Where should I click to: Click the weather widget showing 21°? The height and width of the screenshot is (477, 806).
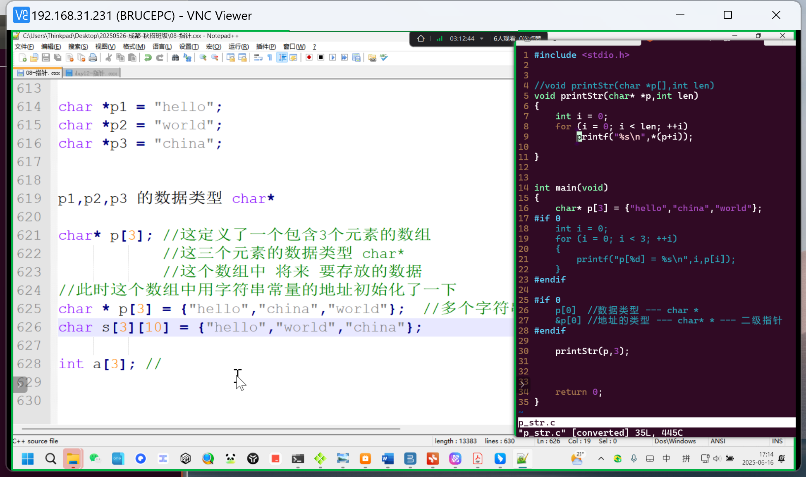coord(577,458)
